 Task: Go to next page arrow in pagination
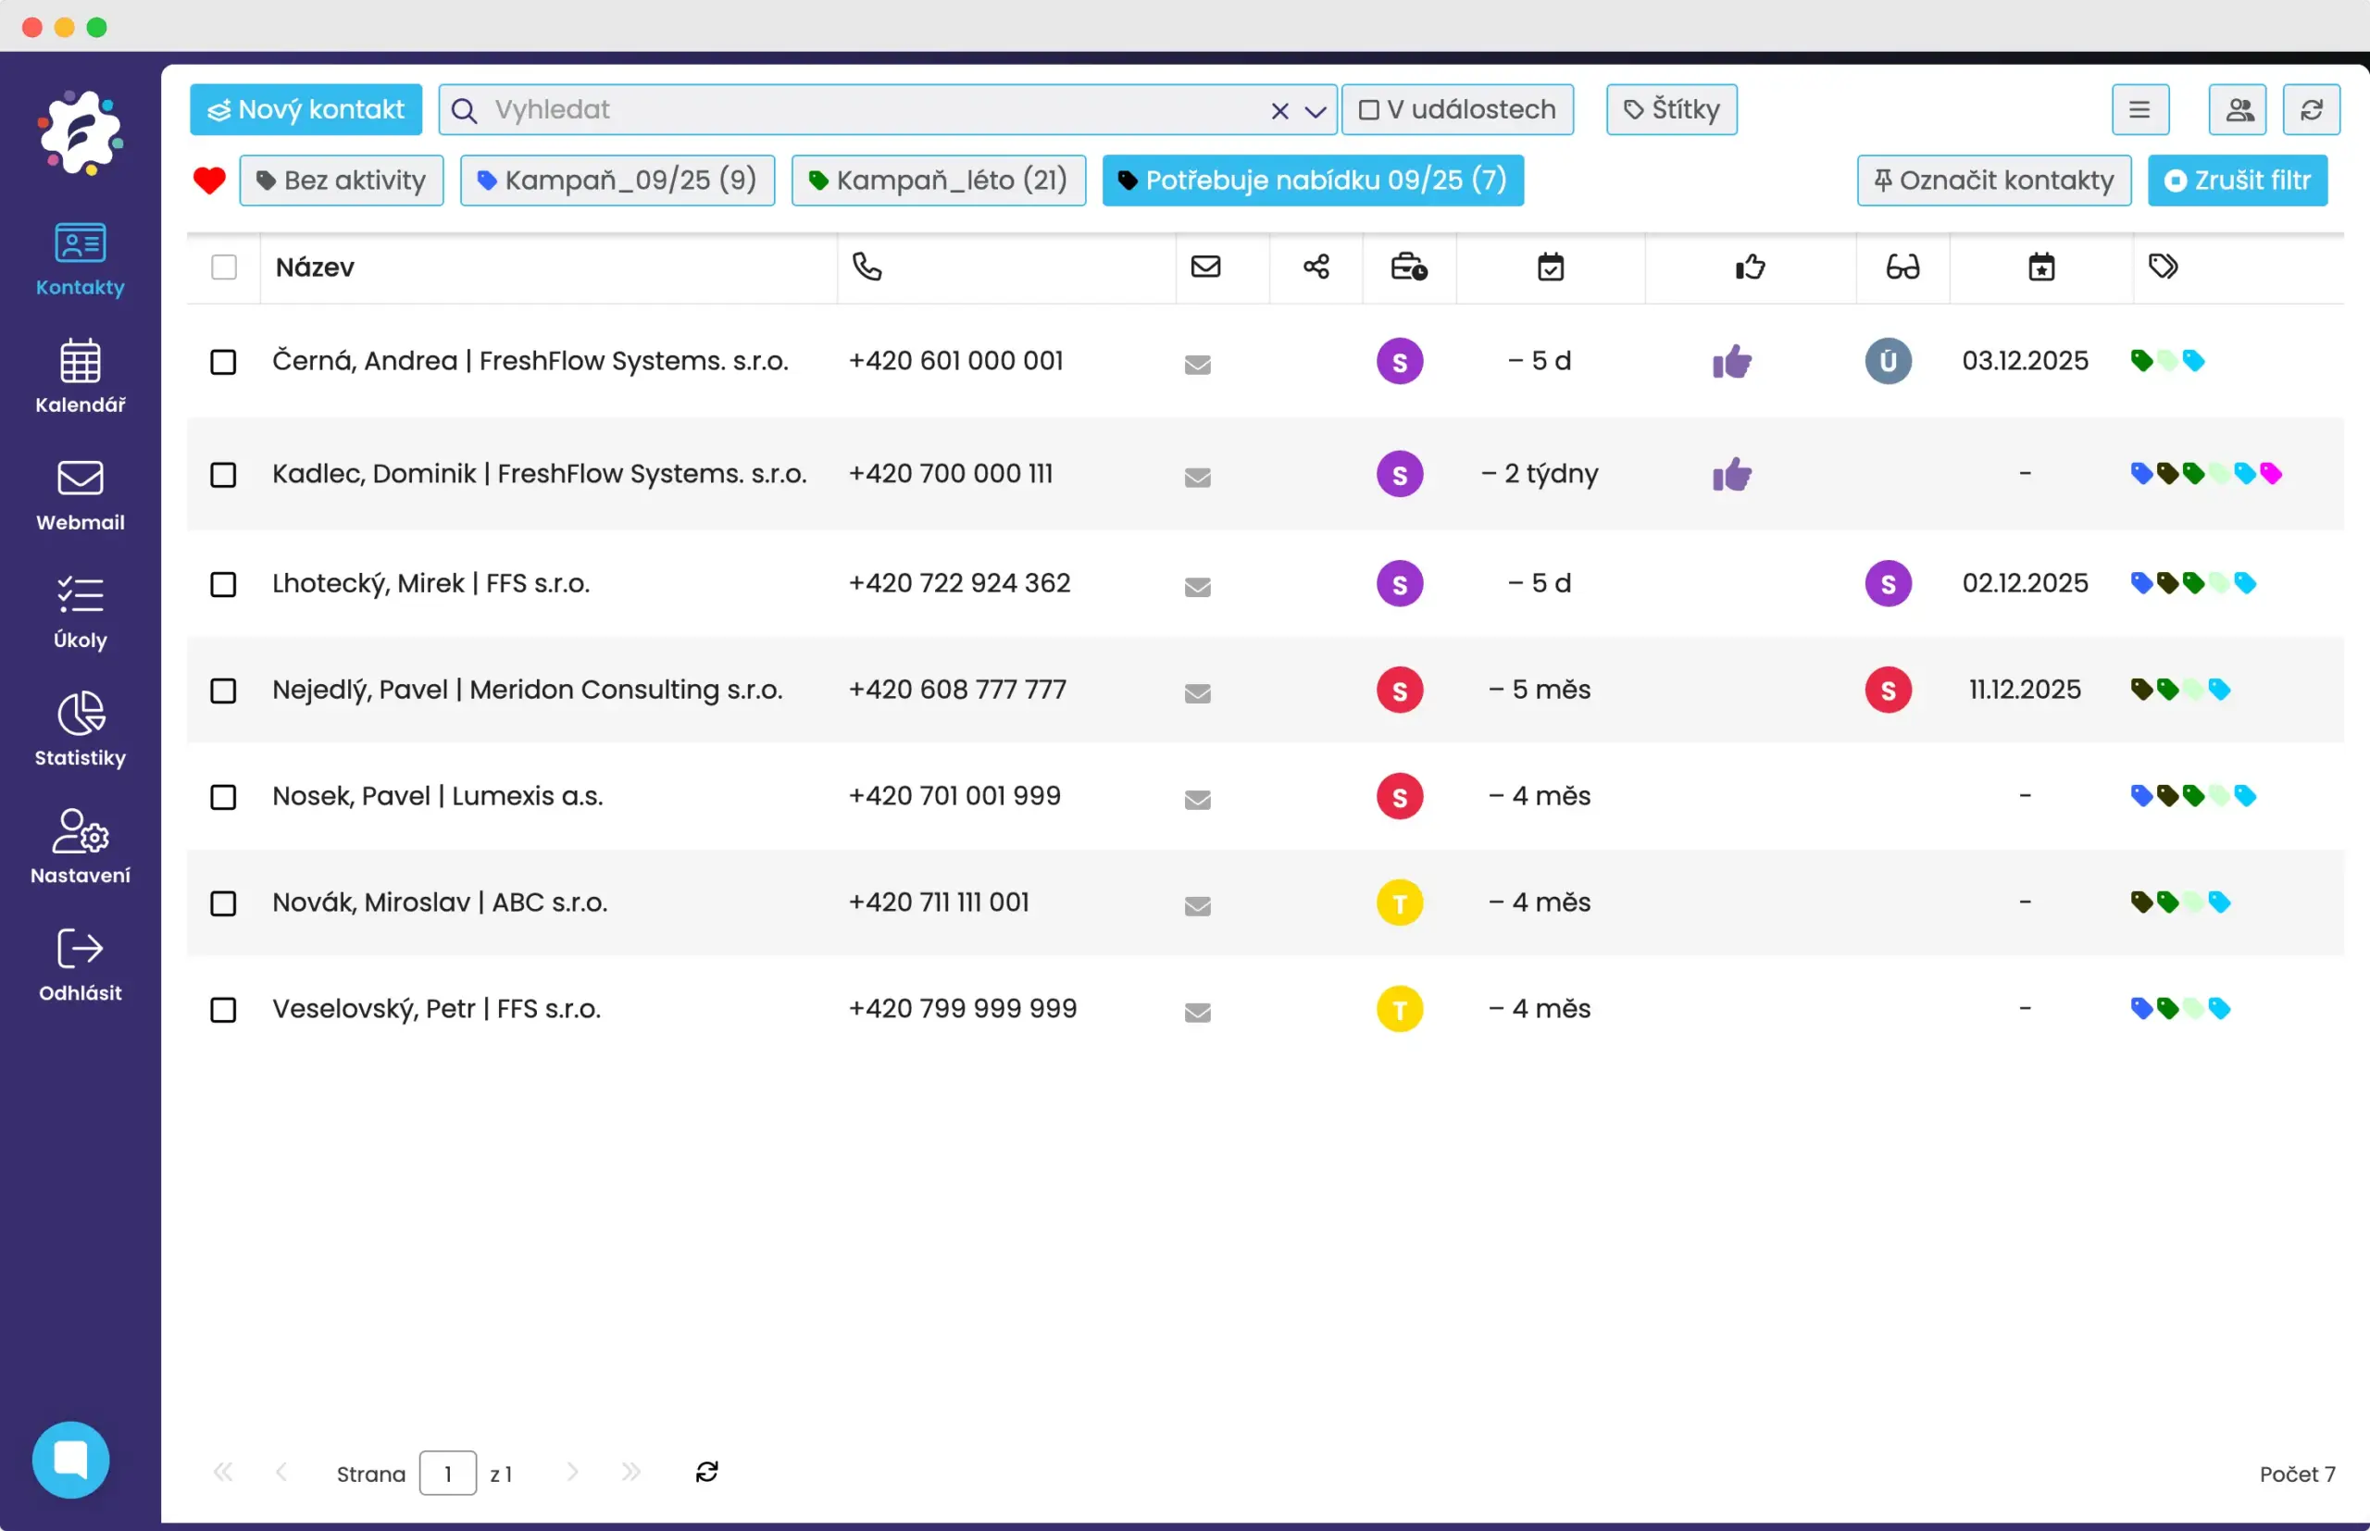[571, 1472]
